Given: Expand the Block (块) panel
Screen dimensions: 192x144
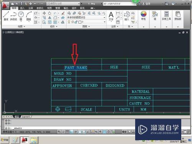Looking at the screenshot, I should click(x=130, y=26).
